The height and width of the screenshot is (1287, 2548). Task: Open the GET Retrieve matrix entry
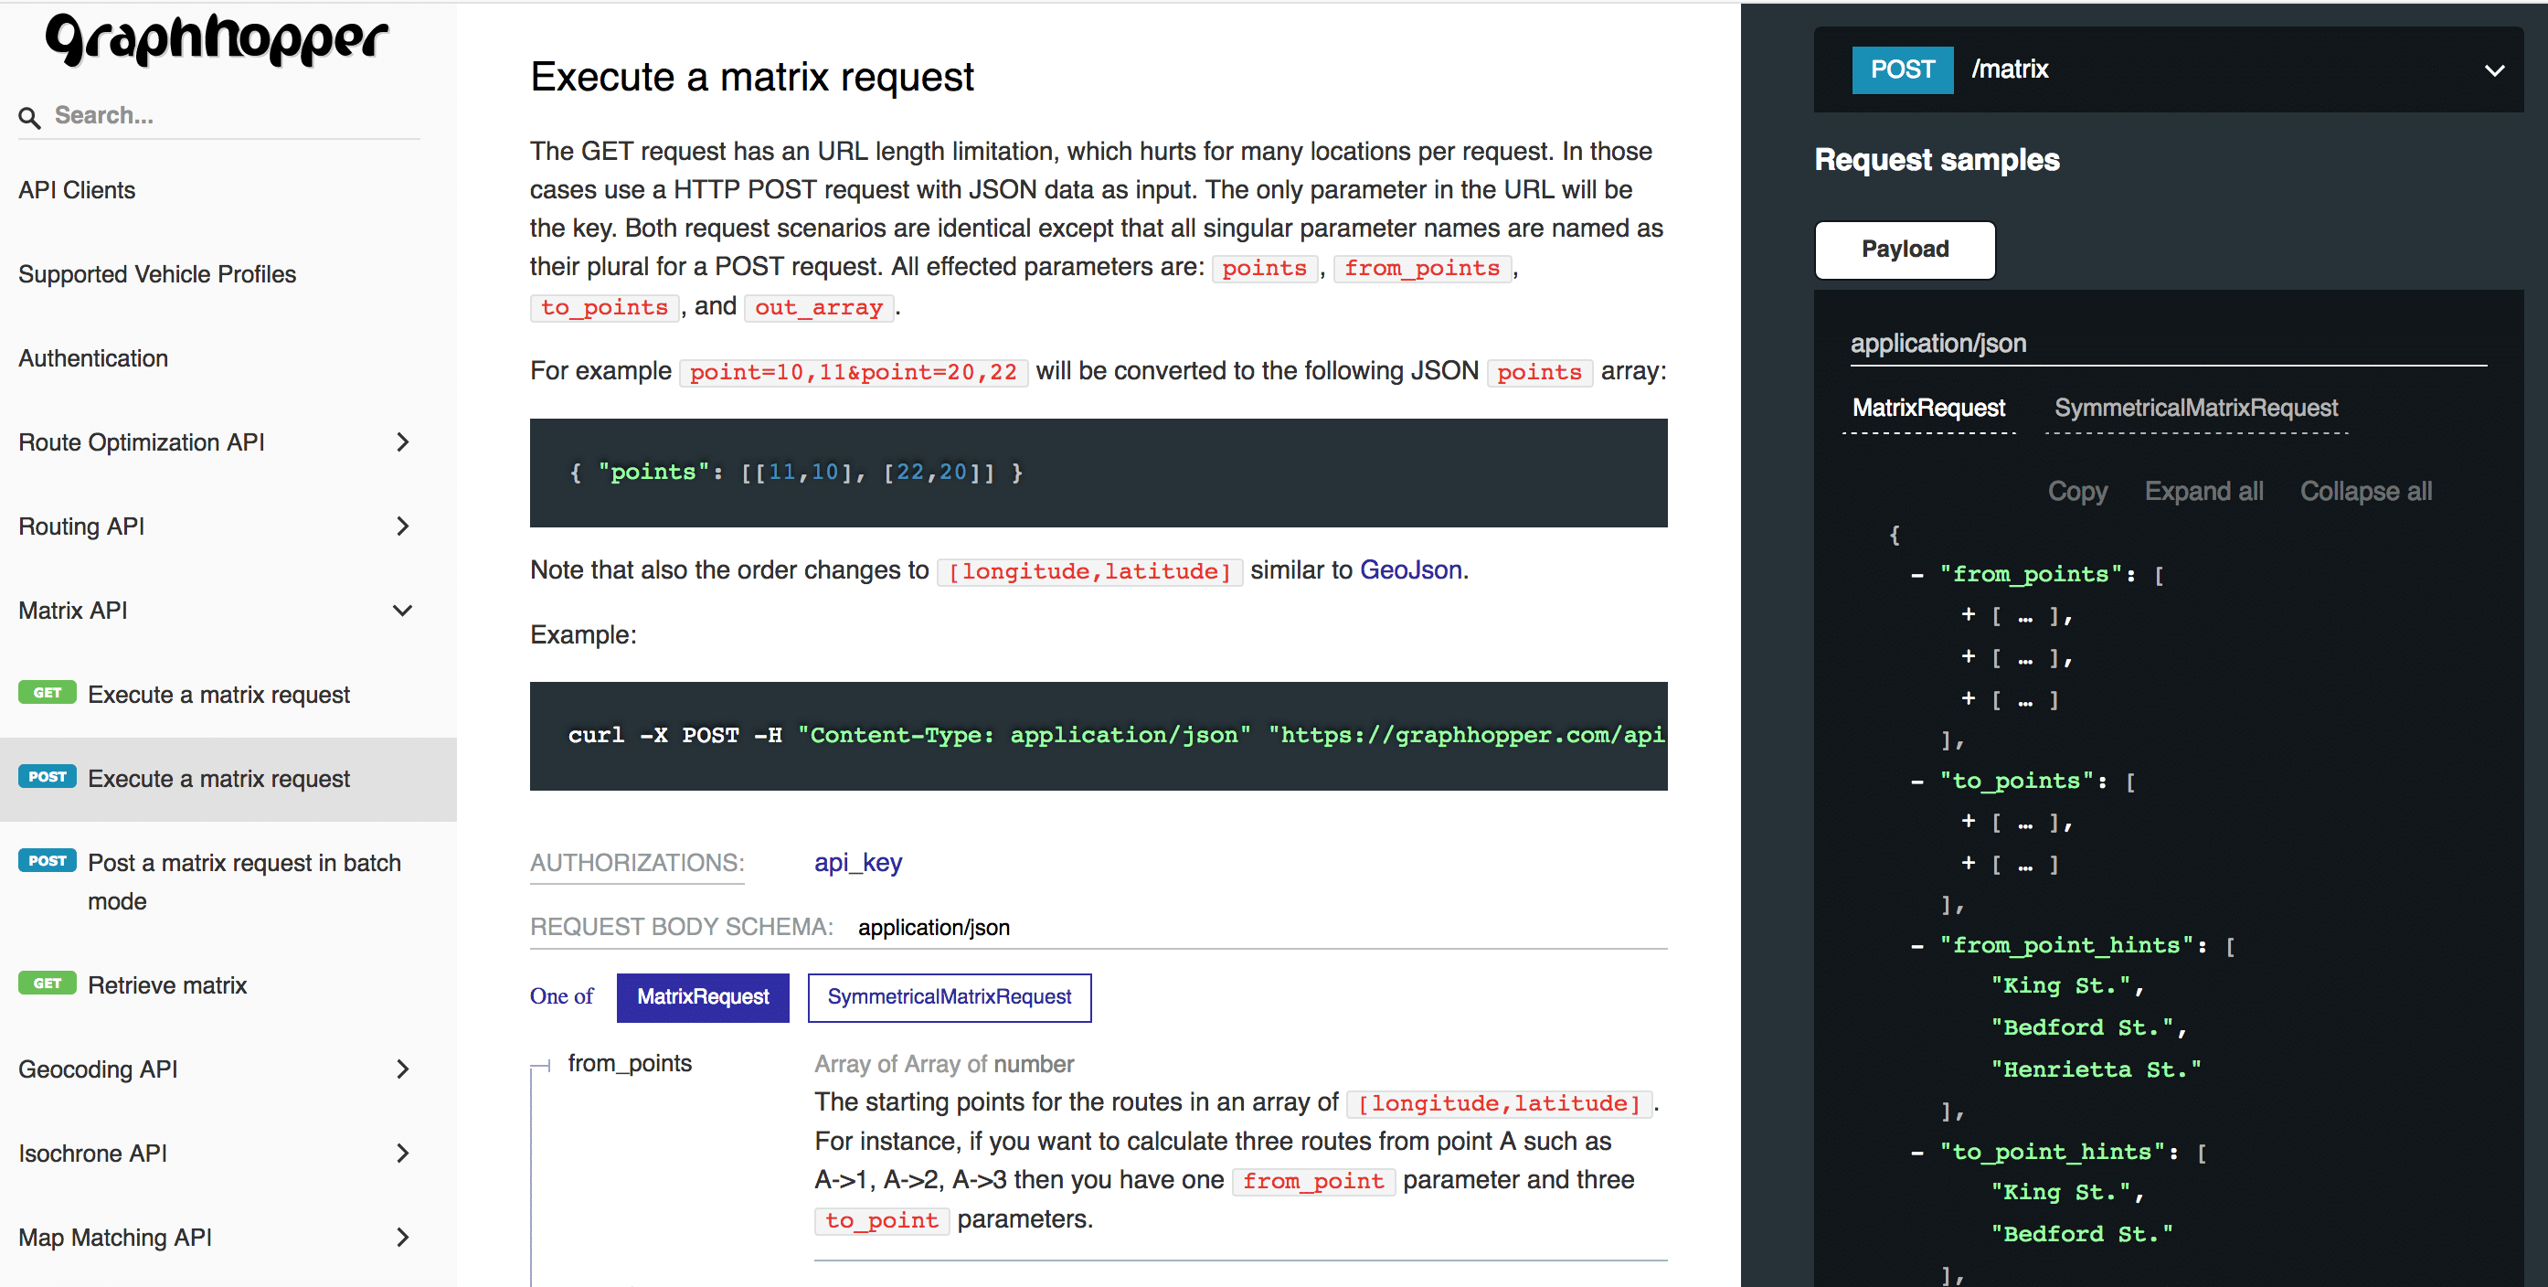167,985
